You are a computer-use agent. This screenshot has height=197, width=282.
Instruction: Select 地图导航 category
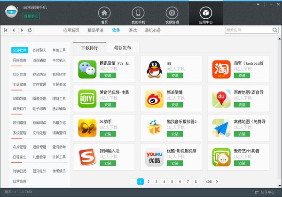[20, 98]
